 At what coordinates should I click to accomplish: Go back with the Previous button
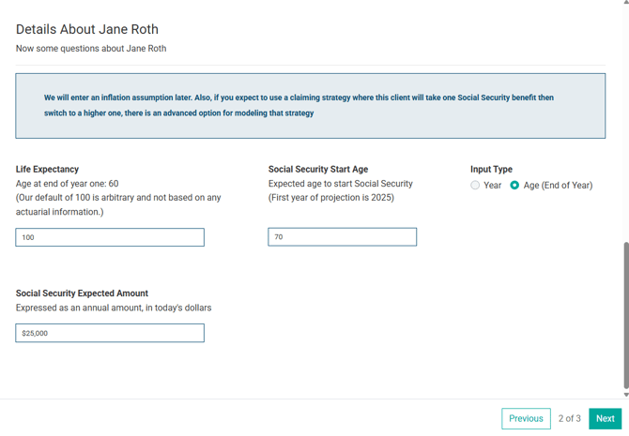coord(526,418)
